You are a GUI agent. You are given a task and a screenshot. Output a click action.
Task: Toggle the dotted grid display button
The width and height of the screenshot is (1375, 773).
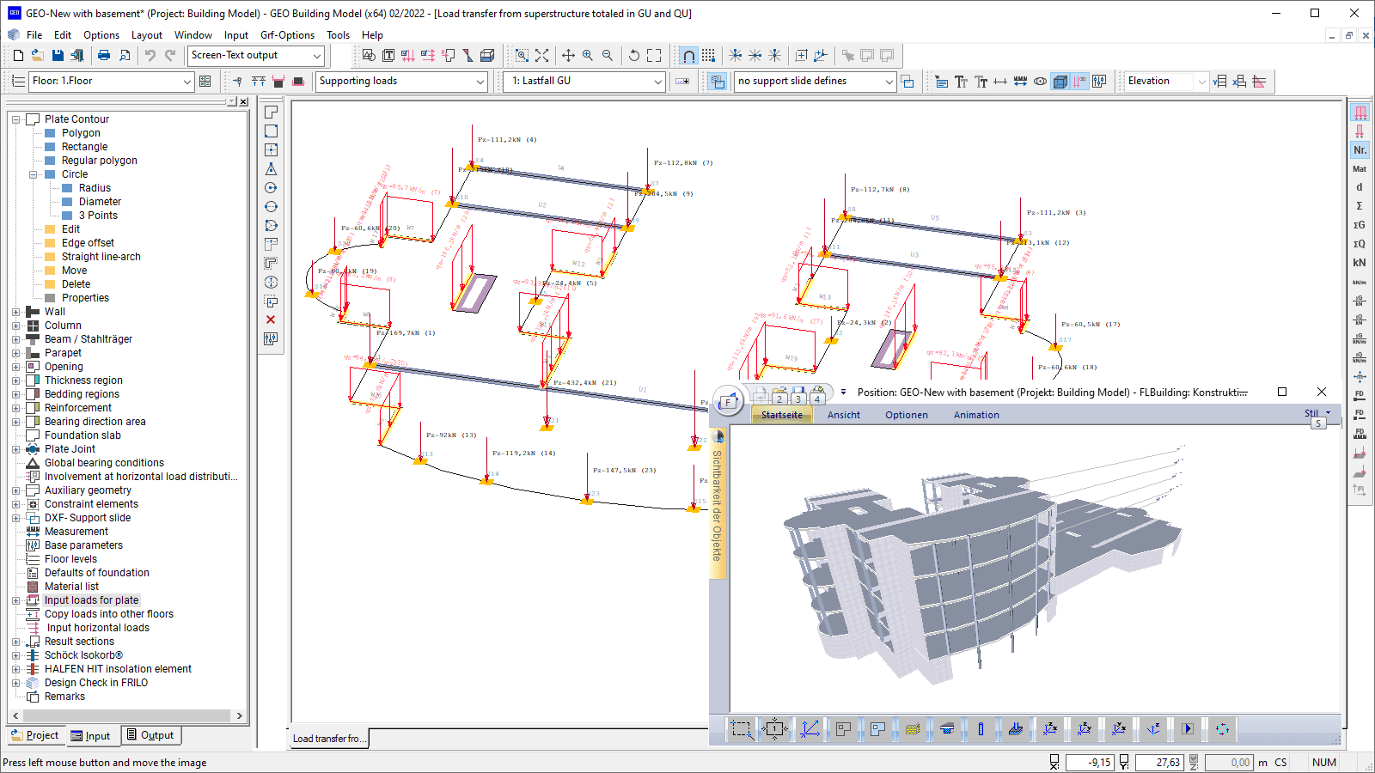pyautogui.click(x=708, y=56)
